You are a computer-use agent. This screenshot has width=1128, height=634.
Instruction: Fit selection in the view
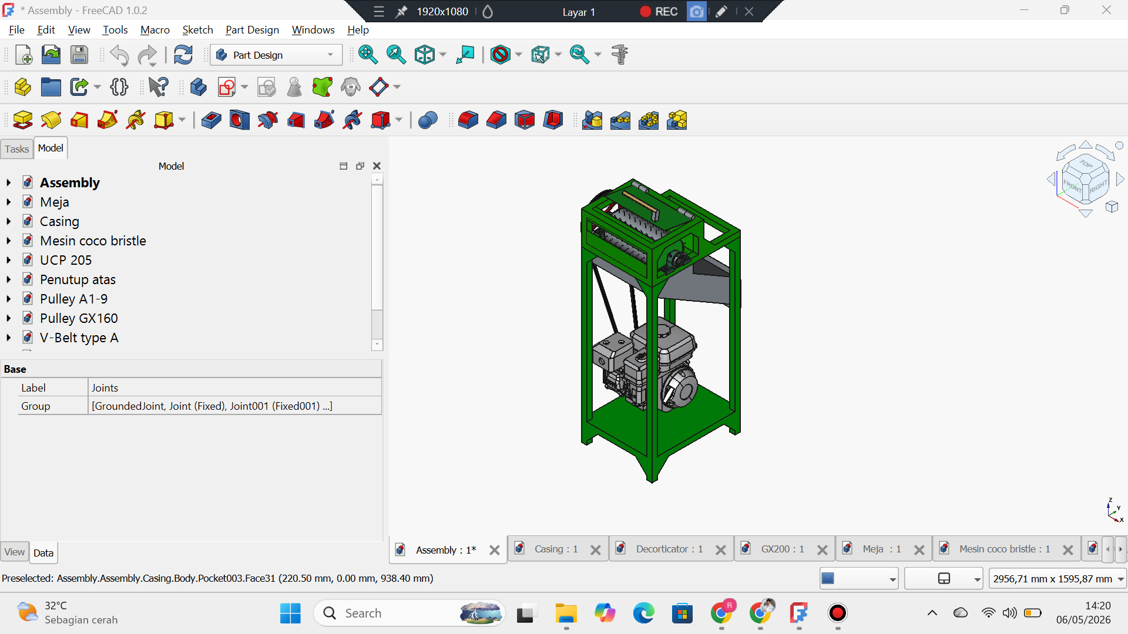click(x=396, y=55)
